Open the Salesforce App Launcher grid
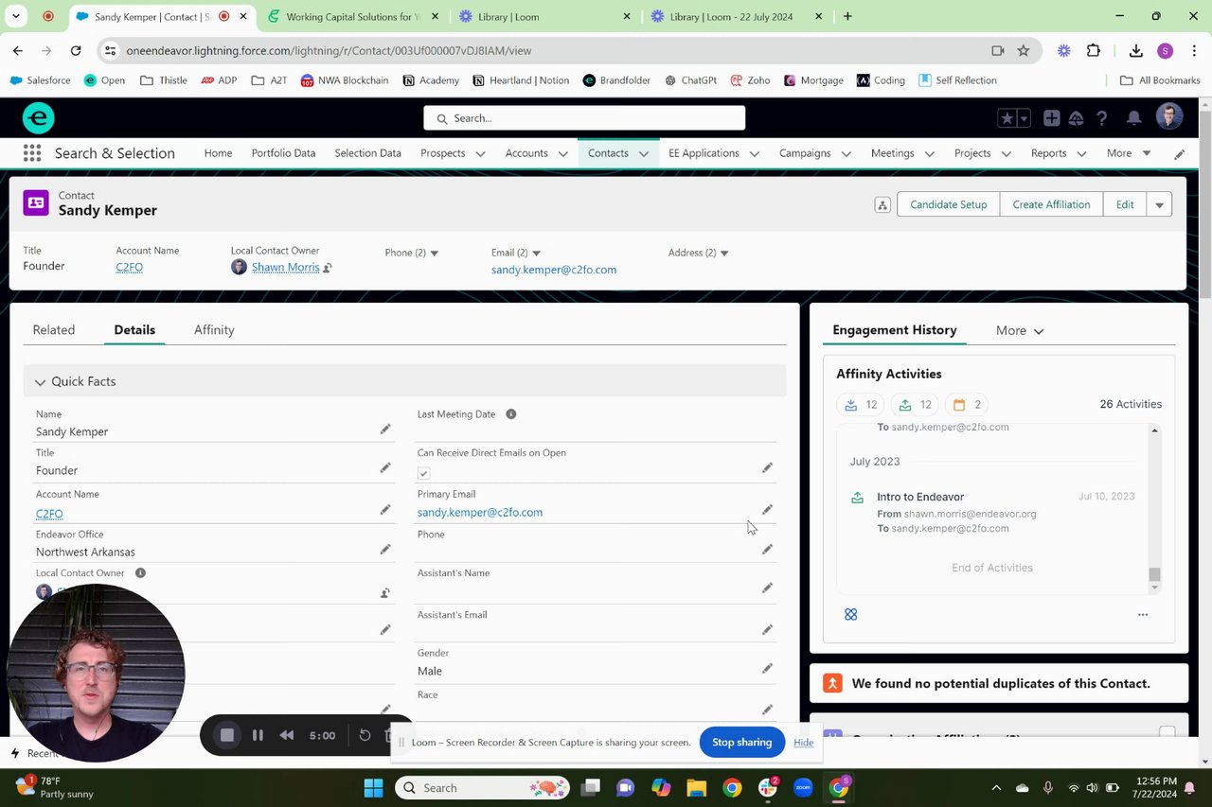This screenshot has width=1212, height=807. tap(32, 153)
